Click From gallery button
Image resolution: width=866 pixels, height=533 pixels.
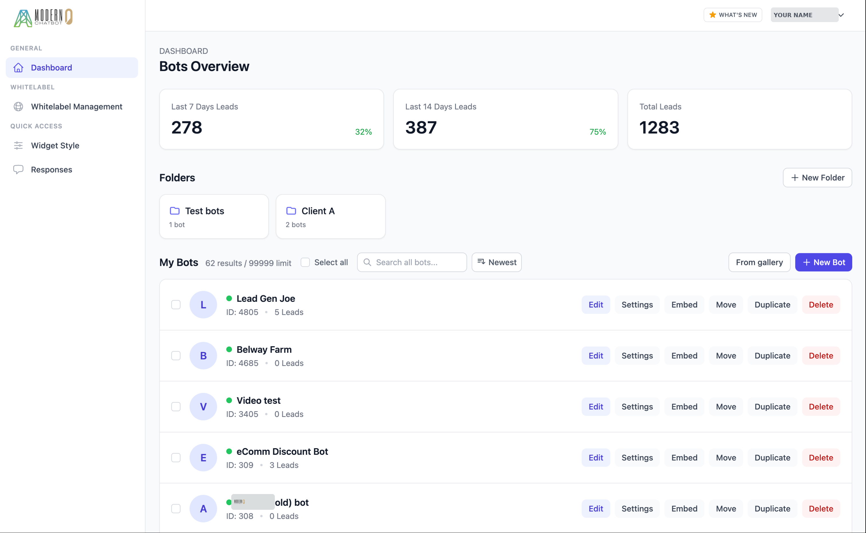coord(759,262)
